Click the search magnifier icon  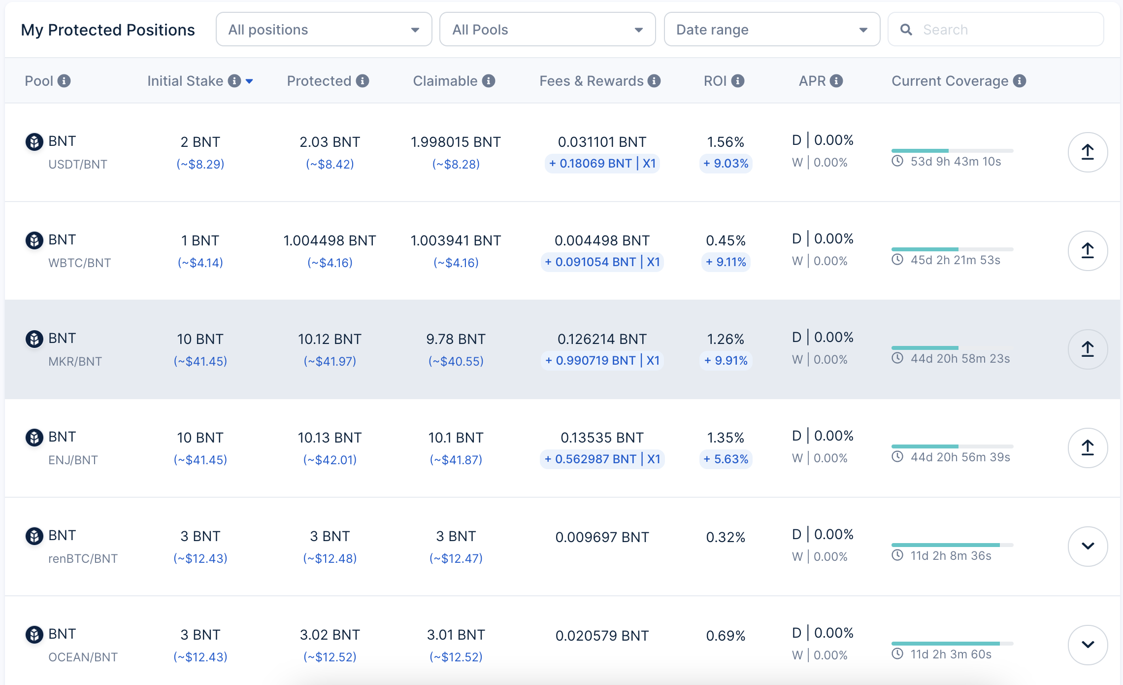[x=907, y=29]
